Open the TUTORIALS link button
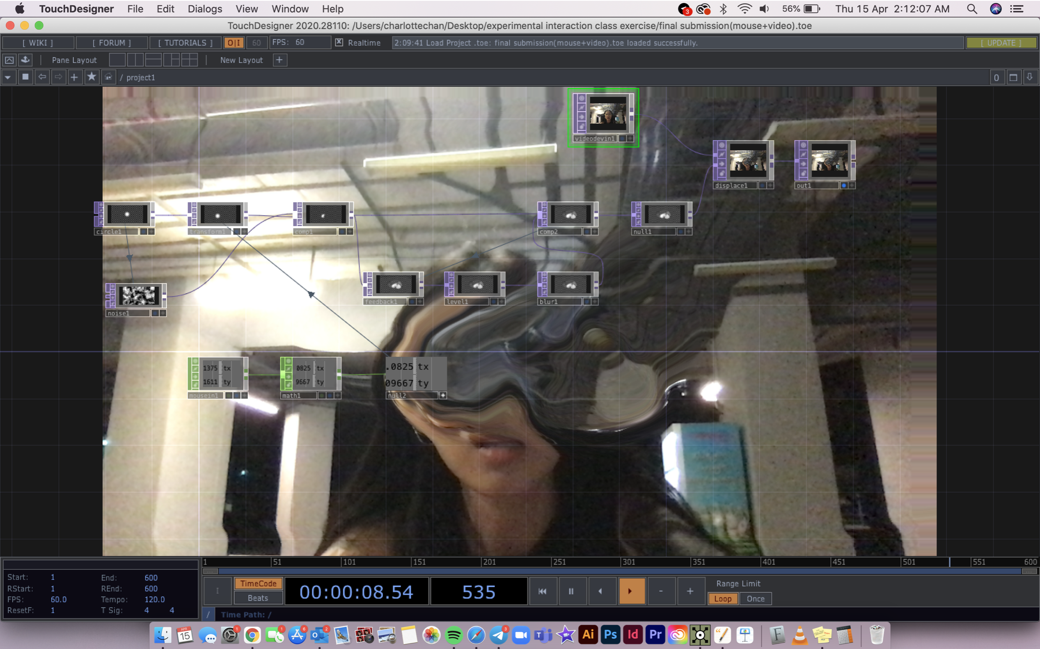 [185, 43]
